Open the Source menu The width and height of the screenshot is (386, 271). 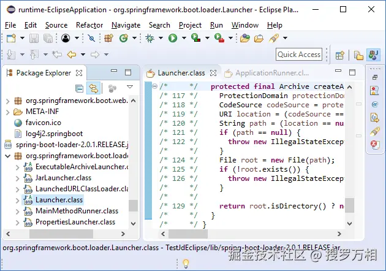[x=56, y=25]
